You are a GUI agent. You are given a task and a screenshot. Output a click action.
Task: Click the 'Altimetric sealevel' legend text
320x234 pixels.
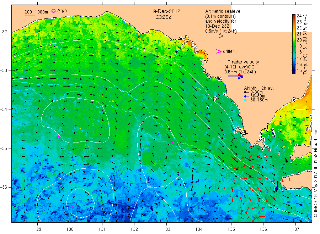click(x=223, y=11)
